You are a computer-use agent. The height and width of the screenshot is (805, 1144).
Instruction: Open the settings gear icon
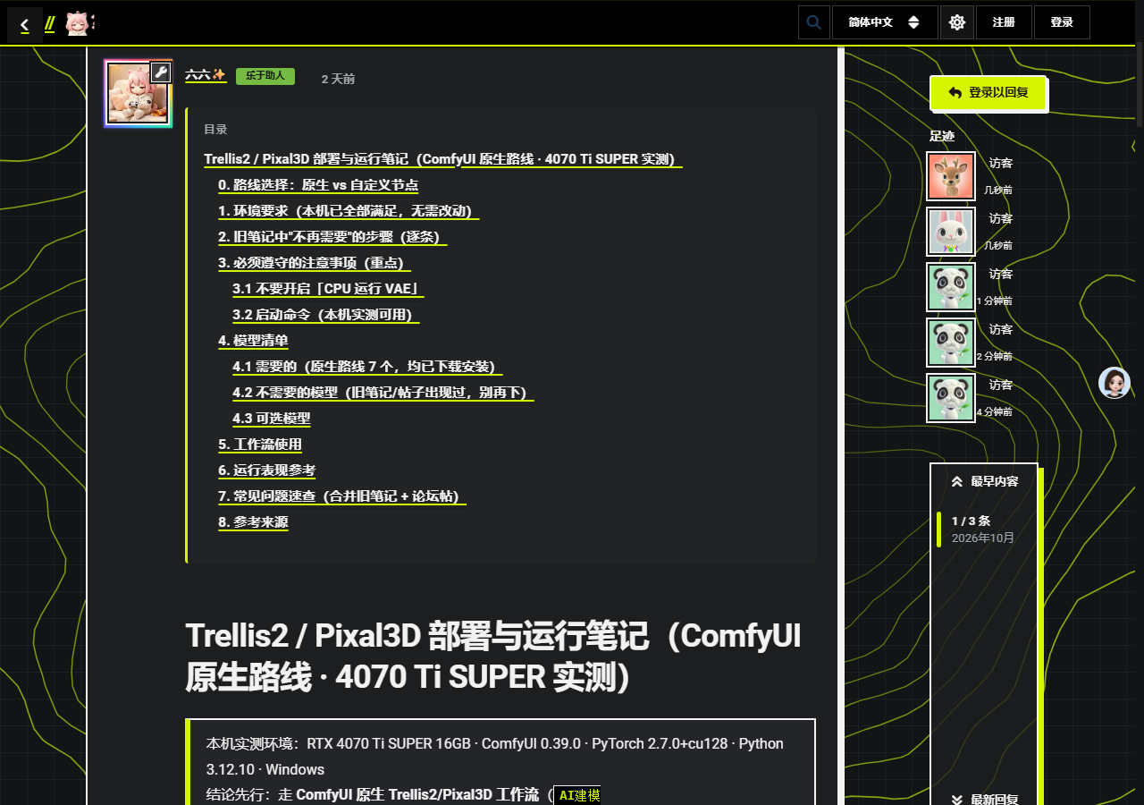957,22
